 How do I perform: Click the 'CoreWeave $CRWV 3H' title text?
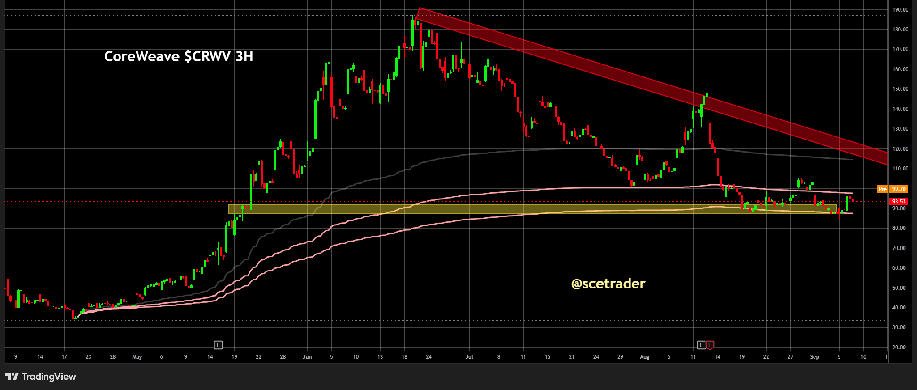pyautogui.click(x=179, y=56)
